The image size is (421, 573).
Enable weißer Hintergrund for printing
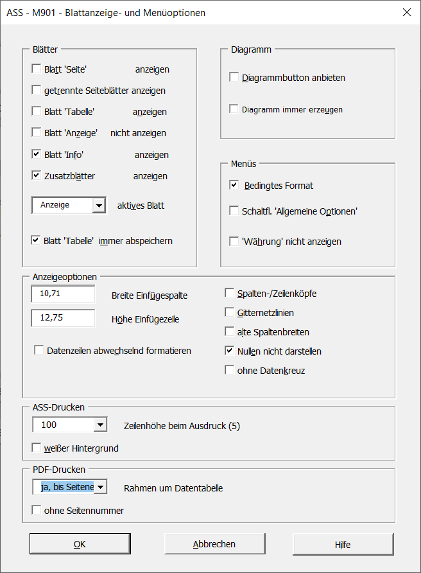pyautogui.click(x=37, y=448)
